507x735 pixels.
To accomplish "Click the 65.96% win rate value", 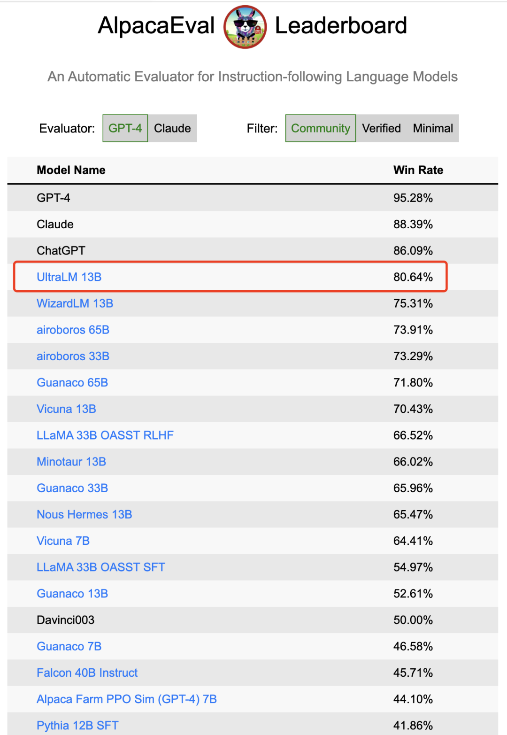I will pyautogui.click(x=413, y=488).
